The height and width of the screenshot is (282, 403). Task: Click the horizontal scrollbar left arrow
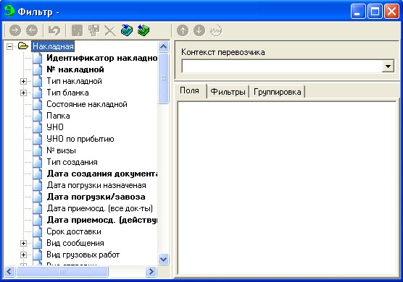[x=9, y=271]
